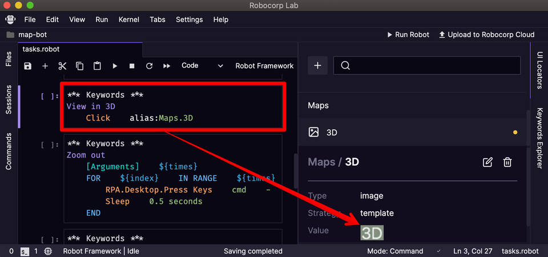548x257 pixels.
Task: Switch to the tasks.robot tab
Action: click(41, 49)
